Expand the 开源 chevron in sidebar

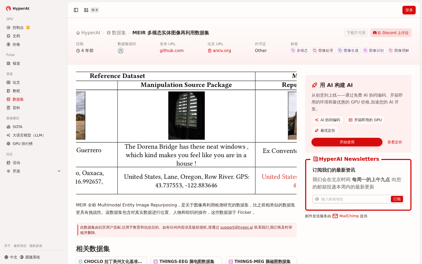[59, 171]
